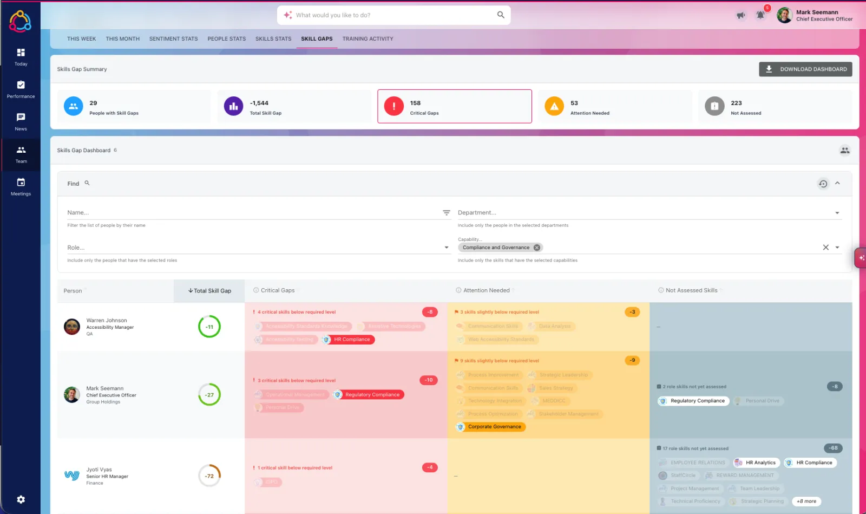
Task: Click the Attention Needed column header
Action: pos(487,290)
